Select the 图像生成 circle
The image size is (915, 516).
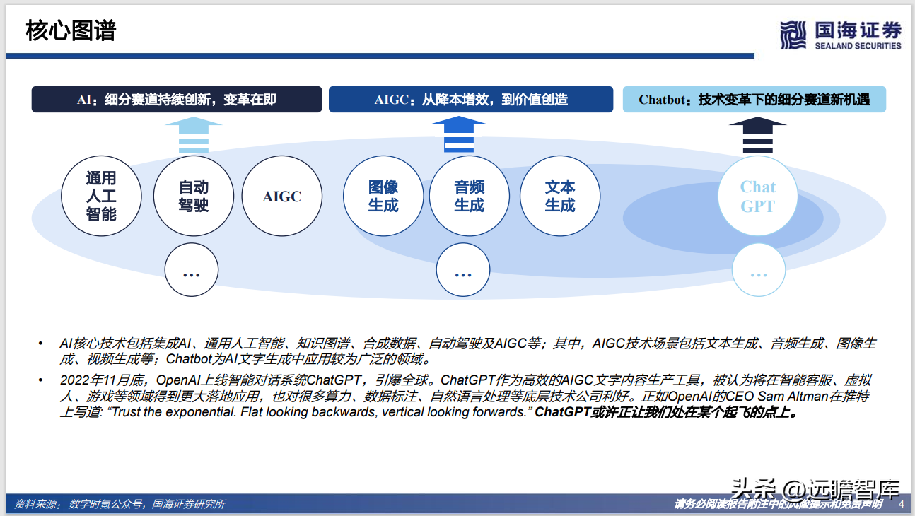[x=383, y=197]
